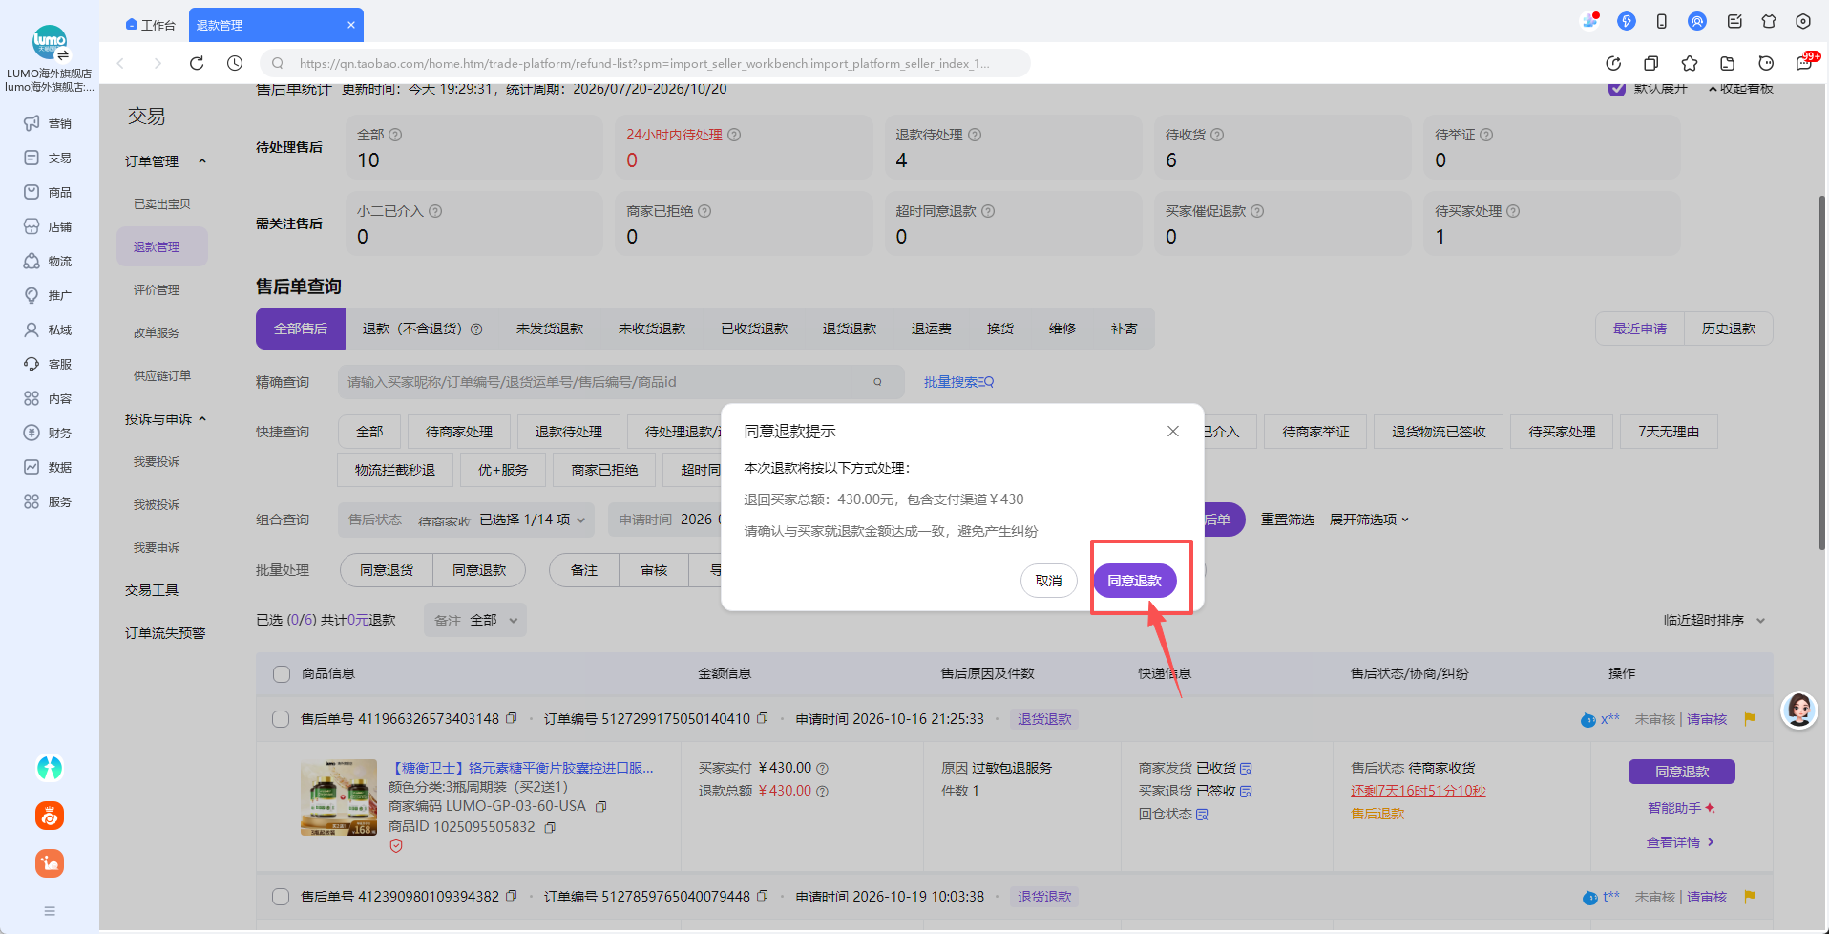Click 重置筛选 button

[x=1287, y=520]
